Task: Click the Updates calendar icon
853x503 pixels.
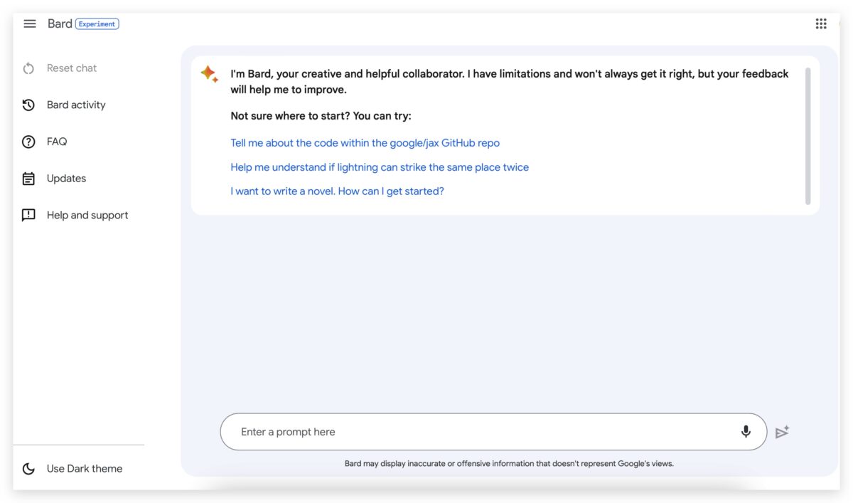Action: click(28, 179)
